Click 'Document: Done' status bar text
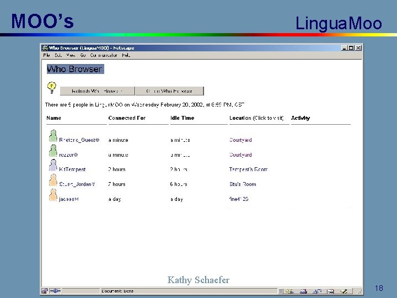The image size is (397, 298). [x=117, y=291]
